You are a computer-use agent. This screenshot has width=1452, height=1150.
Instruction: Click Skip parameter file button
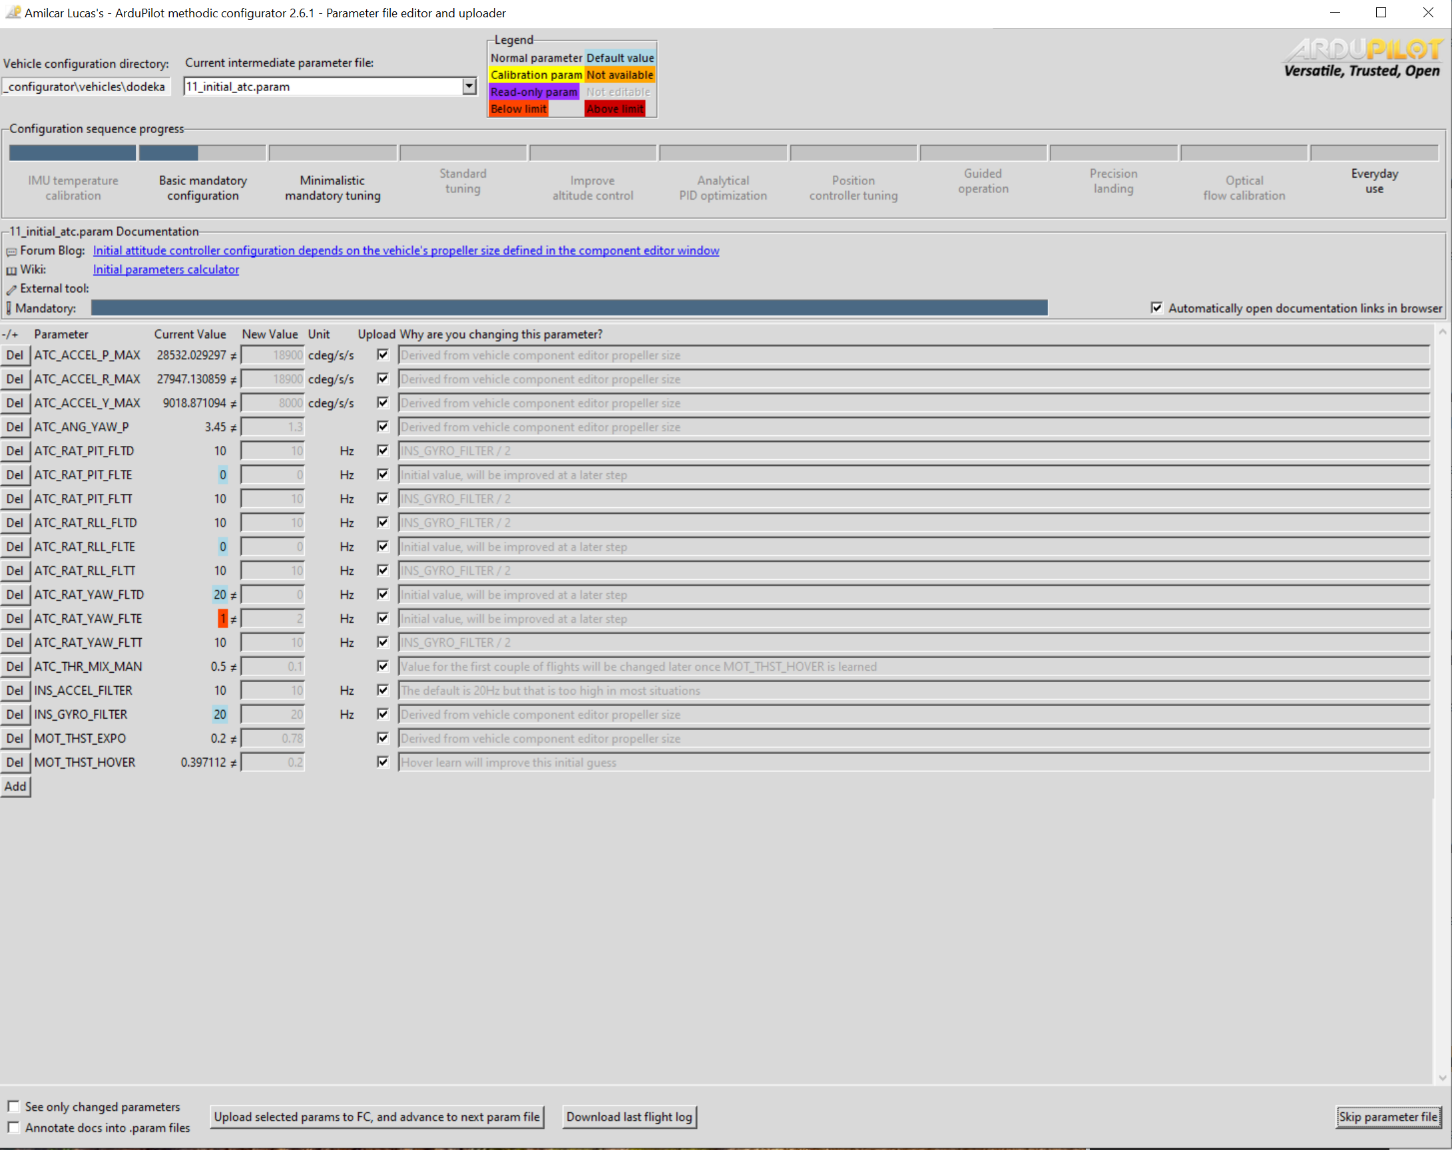1388,1116
